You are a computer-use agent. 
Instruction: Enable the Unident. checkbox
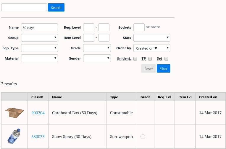coord(135,59)
